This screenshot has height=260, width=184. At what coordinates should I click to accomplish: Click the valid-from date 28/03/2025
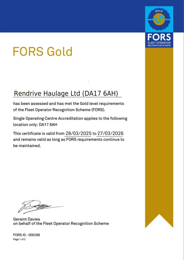coord(78,133)
